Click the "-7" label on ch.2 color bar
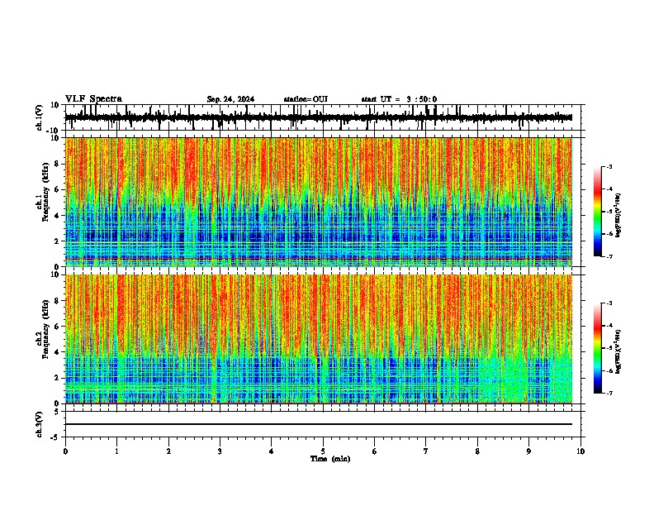 click(609, 394)
